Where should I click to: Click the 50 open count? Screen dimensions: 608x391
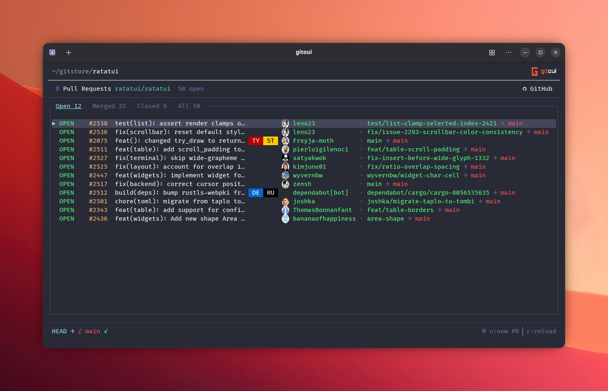(191, 89)
